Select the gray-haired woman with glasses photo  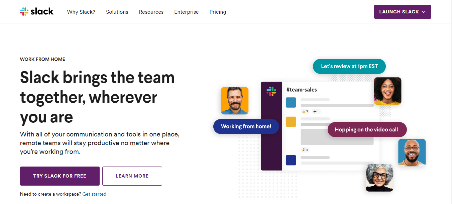point(379,178)
